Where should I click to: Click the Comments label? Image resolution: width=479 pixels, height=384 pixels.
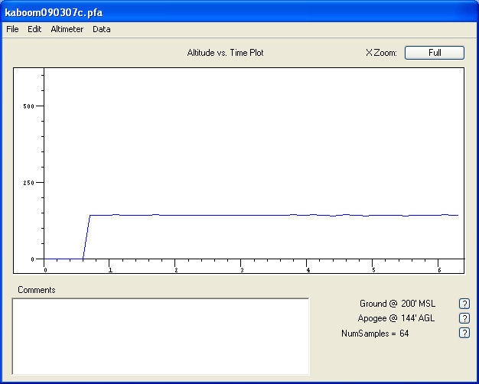(37, 290)
